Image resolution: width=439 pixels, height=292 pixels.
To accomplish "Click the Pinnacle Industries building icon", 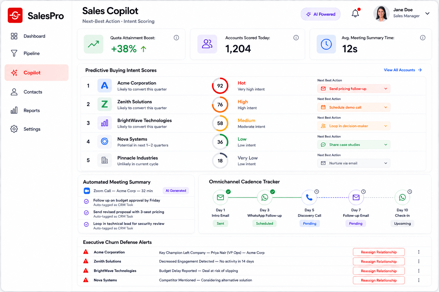I will click(105, 160).
